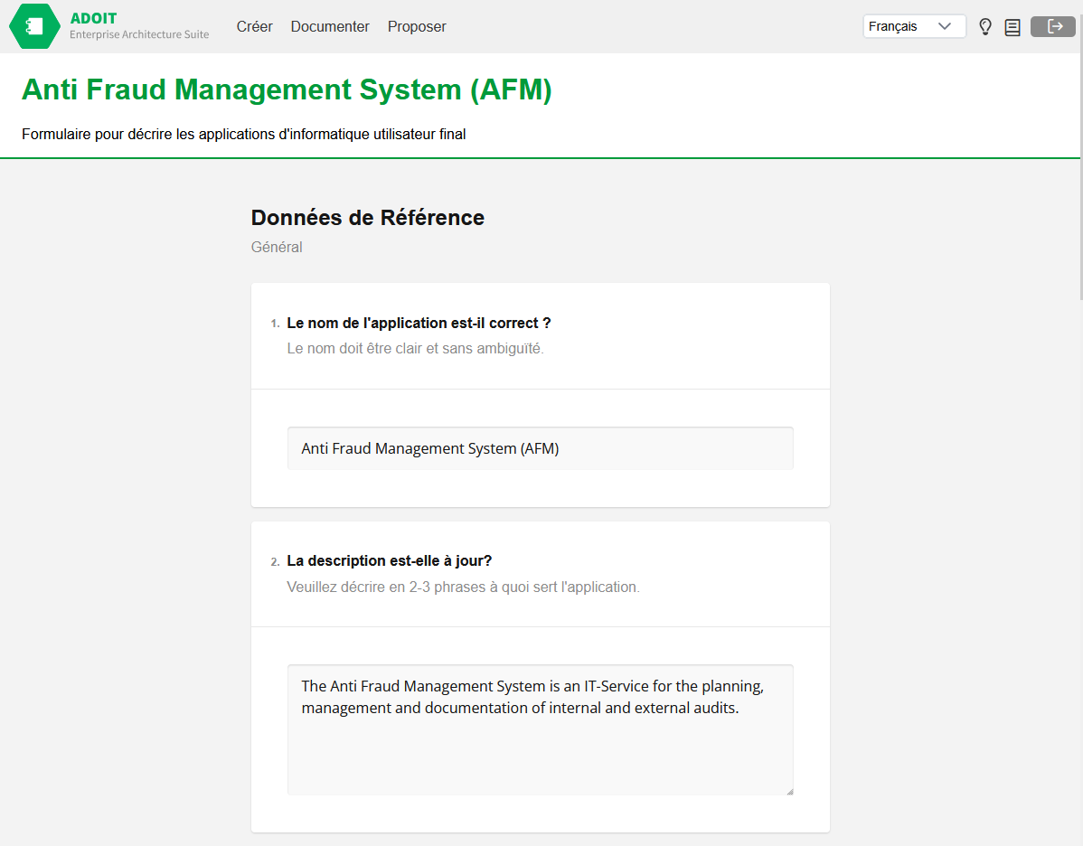Select the Données de Référence section heading
Viewport: 1083px width, 846px height.
tap(367, 218)
